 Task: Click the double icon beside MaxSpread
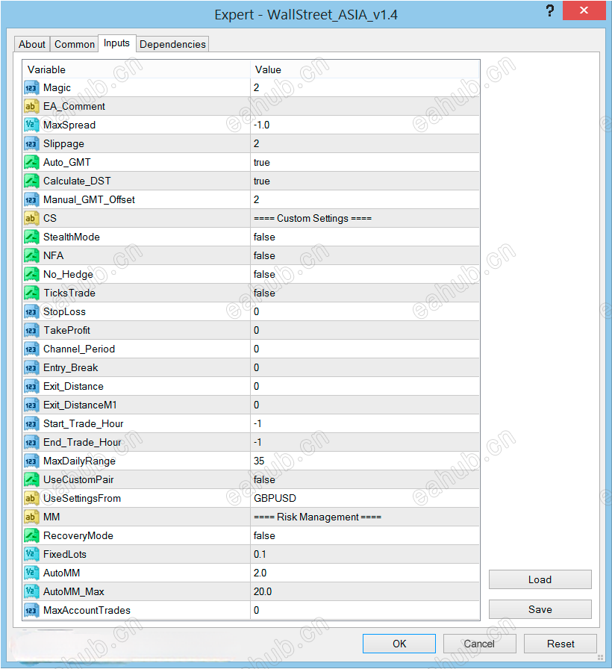coord(31,125)
